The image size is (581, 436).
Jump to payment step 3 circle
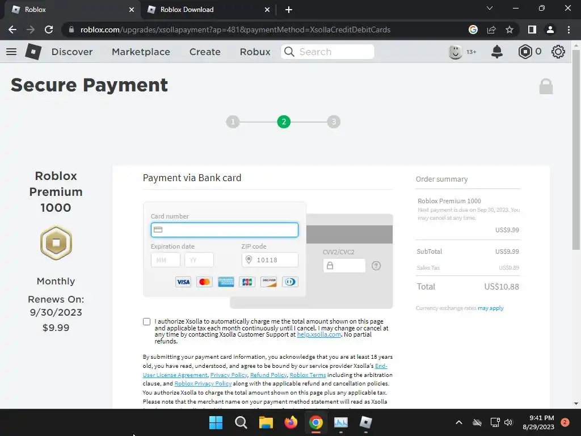[334, 121]
